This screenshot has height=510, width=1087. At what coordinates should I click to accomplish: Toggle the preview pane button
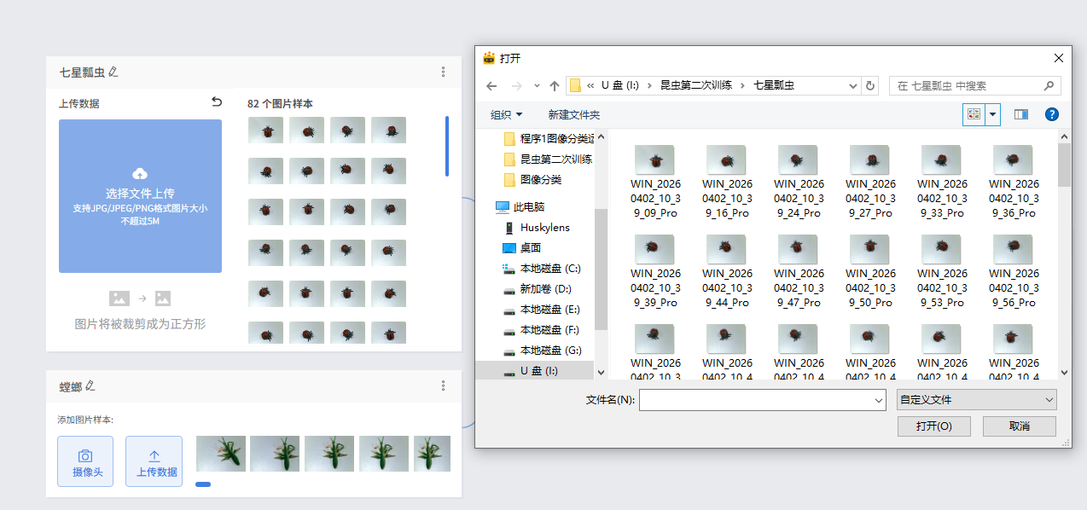[1021, 114]
